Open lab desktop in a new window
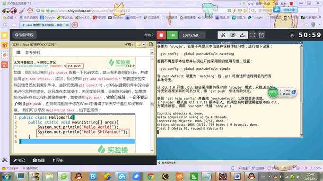 tap(262, 35)
